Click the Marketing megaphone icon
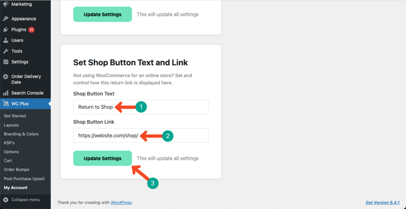 [x=6, y=4]
